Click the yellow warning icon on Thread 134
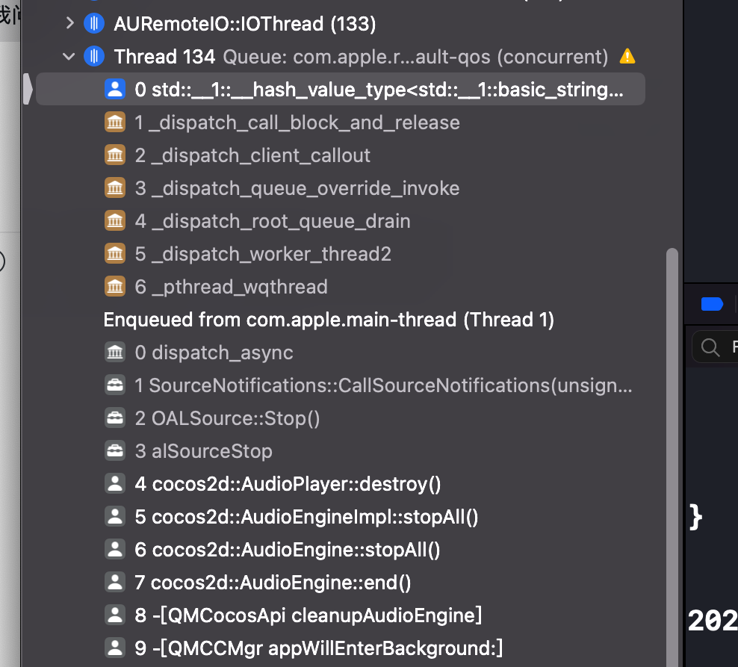Image resolution: width=738 pixels, height=667 pixels. pyautogui.click(x=627, y=57)
